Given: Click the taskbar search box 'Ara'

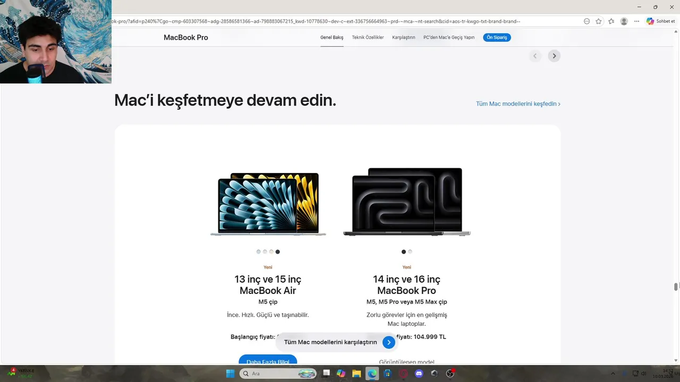Looking at the screenshot, I should (279, 374).
